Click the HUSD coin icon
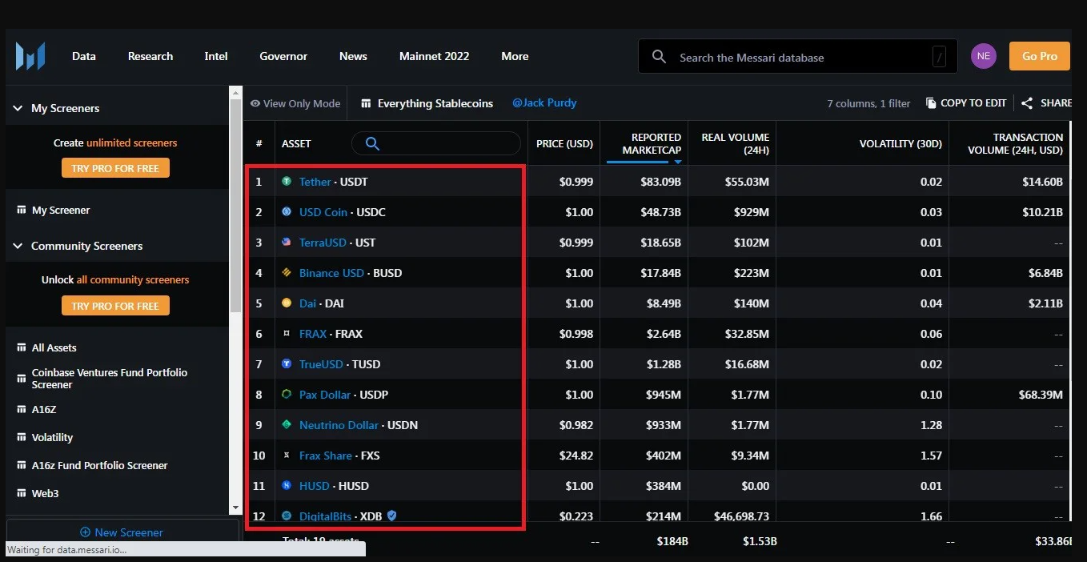Viewport: 1087px width, 562px height. coord(287,486)
